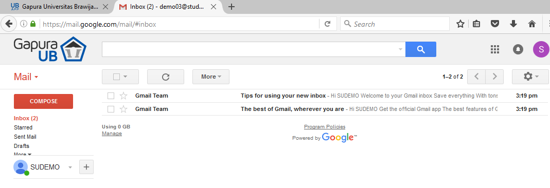Open the Google apps grid icon
Screen dimensions: 550x188
coord(494,49)
